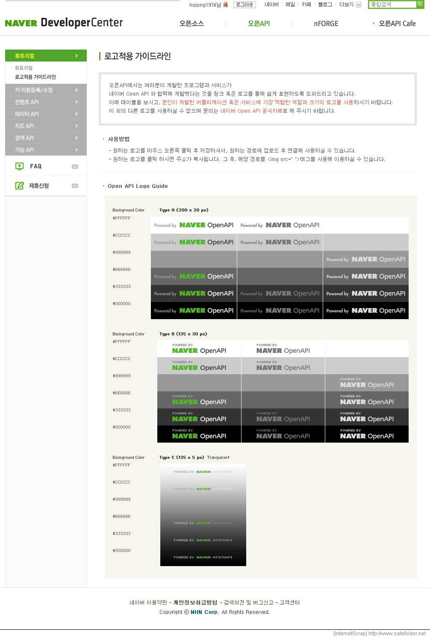Click the FAQ monitor icon in sidebar
This screenshot has height=637, width=430.
coord(19,166)
